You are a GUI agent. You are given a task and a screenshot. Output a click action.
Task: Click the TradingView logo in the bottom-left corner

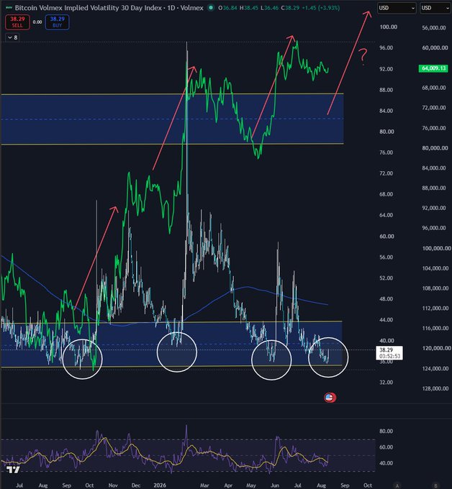coord(13,470)
